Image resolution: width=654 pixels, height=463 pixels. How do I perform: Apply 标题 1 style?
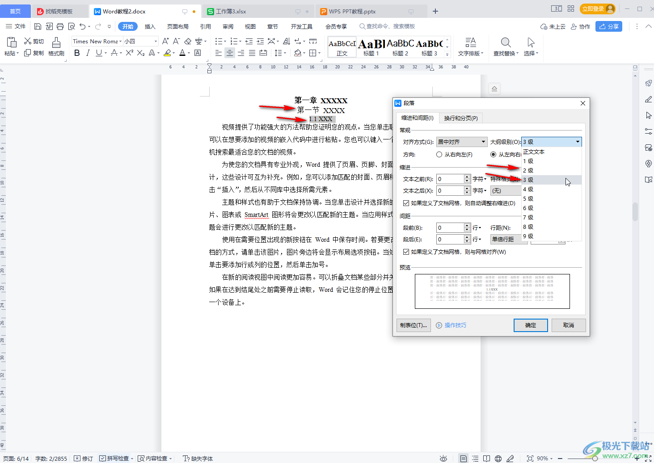(x=371, y=47)
